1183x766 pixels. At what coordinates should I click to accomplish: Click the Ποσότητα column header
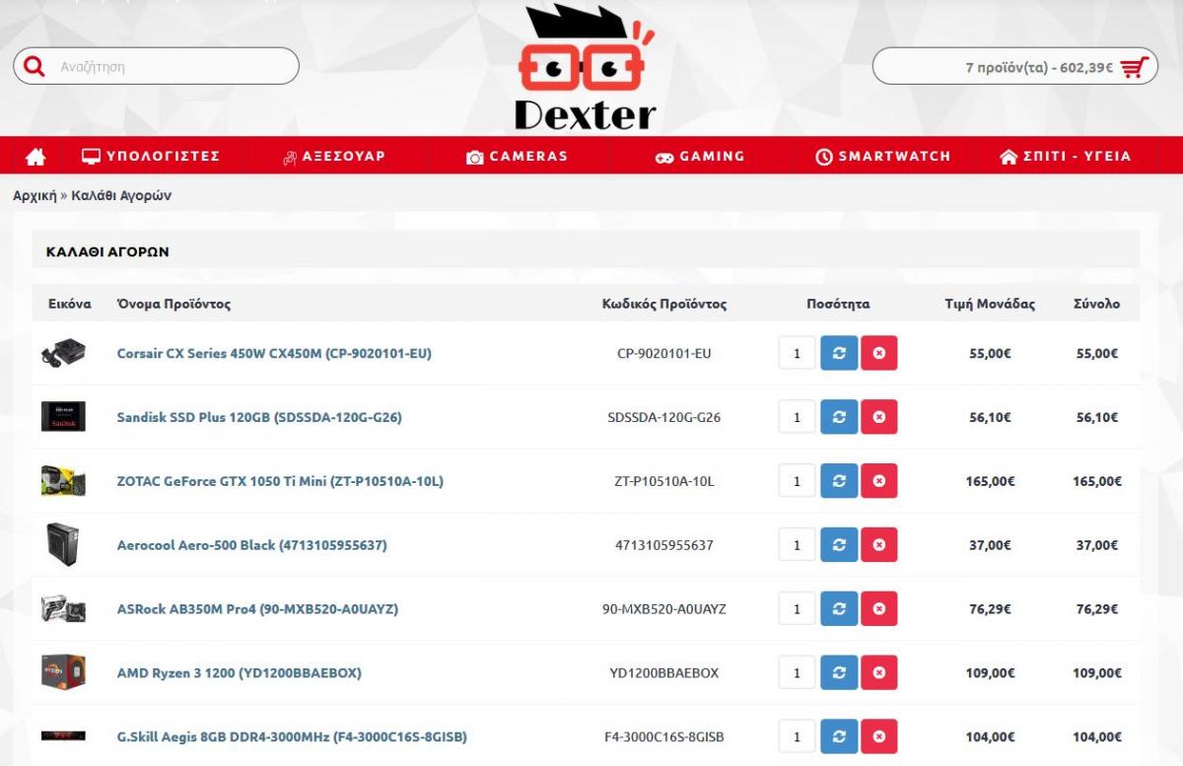[x=838, y=304]
